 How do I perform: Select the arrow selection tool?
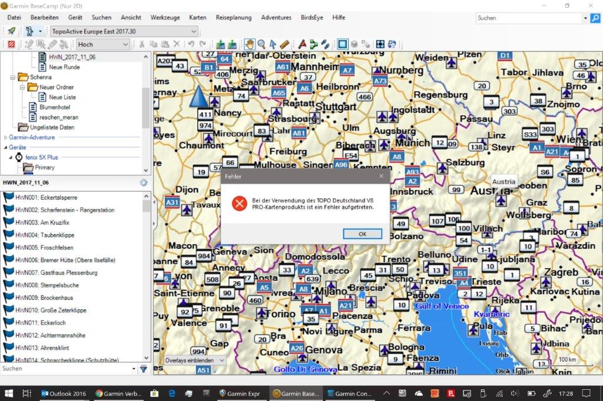[x=273, y=45]
